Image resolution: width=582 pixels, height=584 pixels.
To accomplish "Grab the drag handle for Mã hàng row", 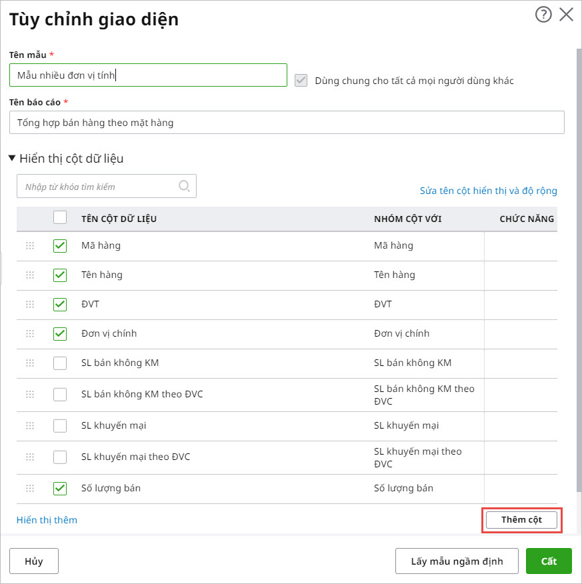I will coord(30,246).
